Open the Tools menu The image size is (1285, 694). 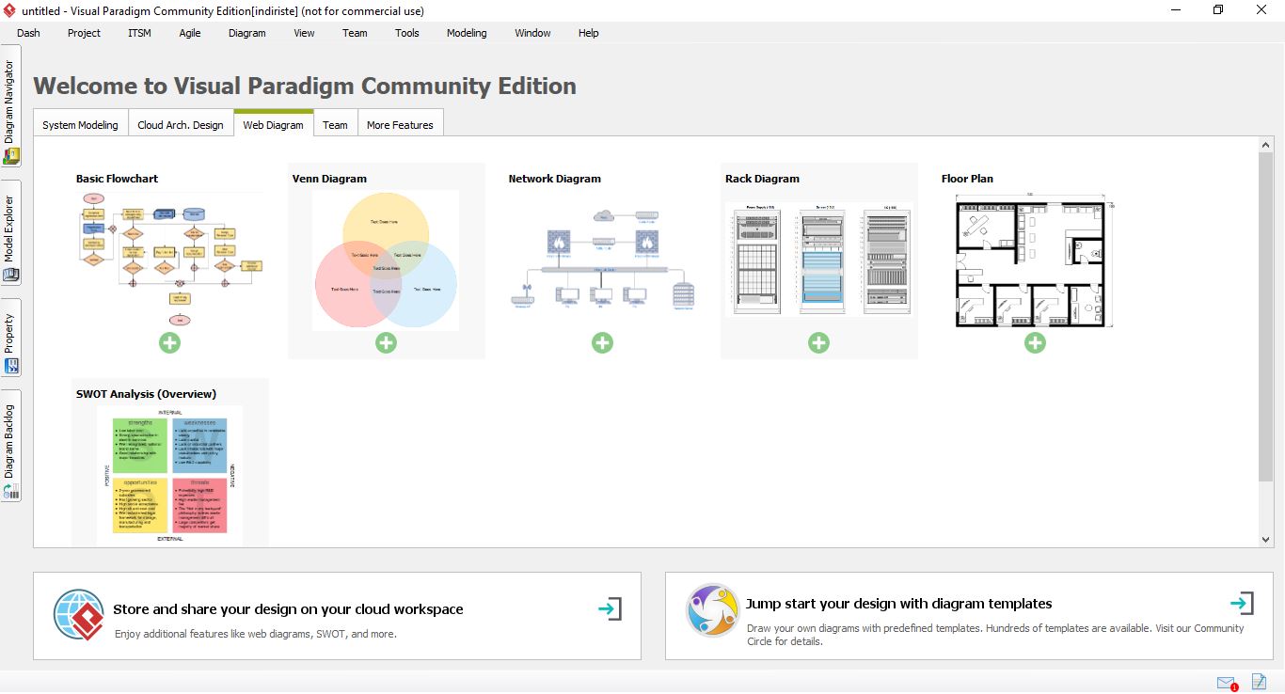[407, 33]
